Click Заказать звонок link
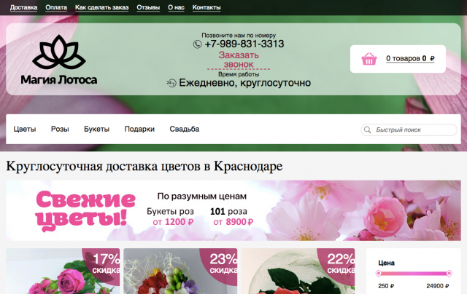Viewport: 467px width, 294px height. tap(239, 60)
